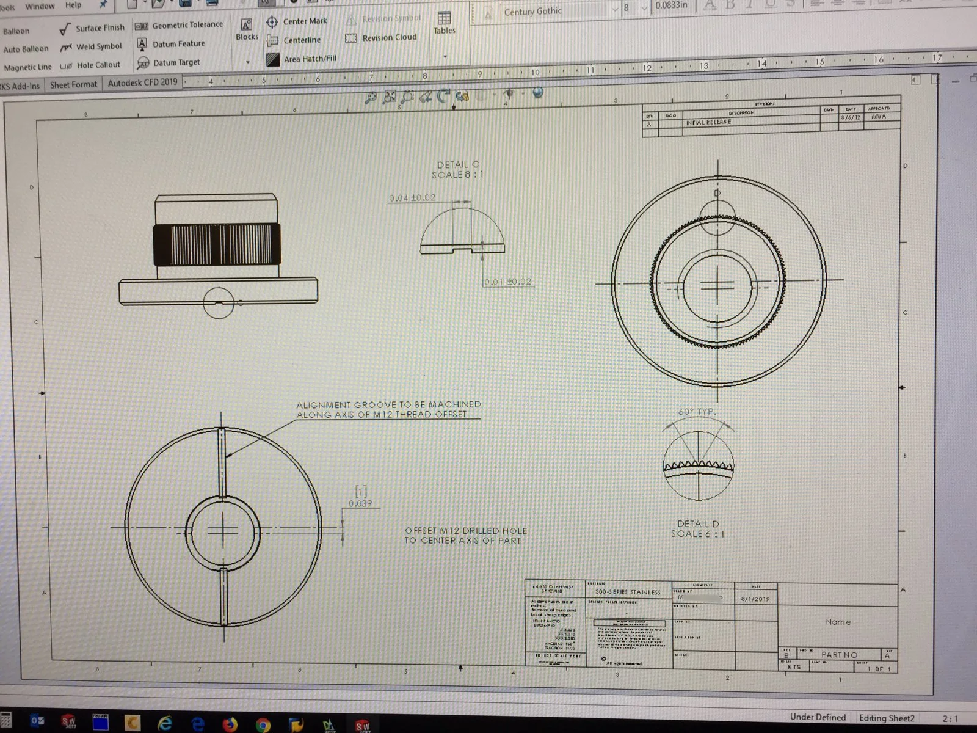Switch to the Sheet Format tab
The height and width of the screenshot is (733, 977).
73,85
